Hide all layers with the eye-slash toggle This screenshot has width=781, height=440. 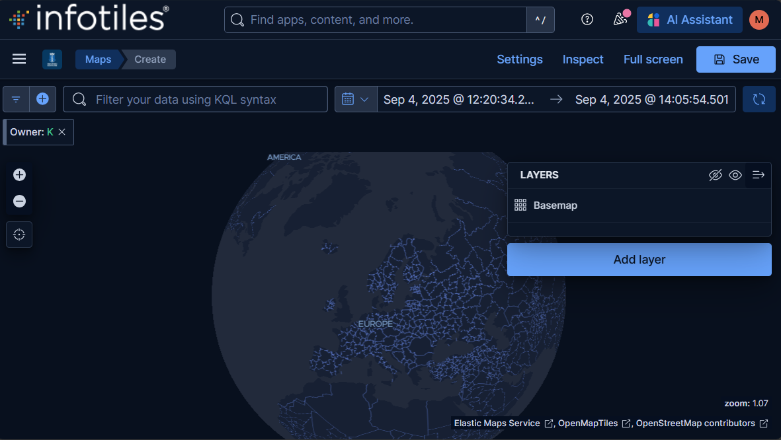pos(716,174)
